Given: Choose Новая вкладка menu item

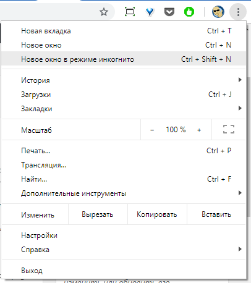Looking at the screenshot, I should click(124, 31).
